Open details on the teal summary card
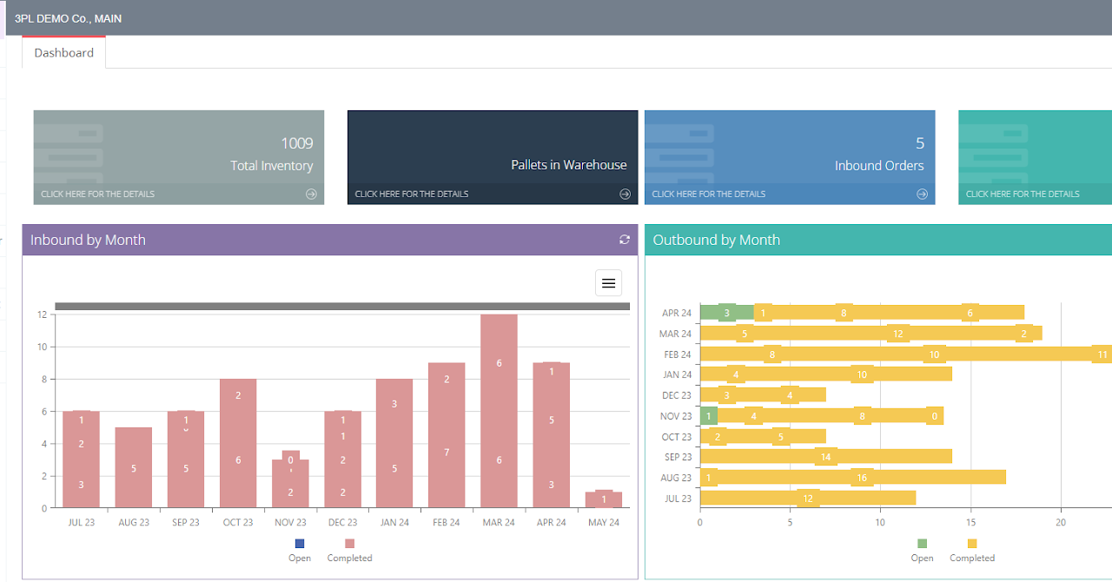 [x=1023, y=195]
